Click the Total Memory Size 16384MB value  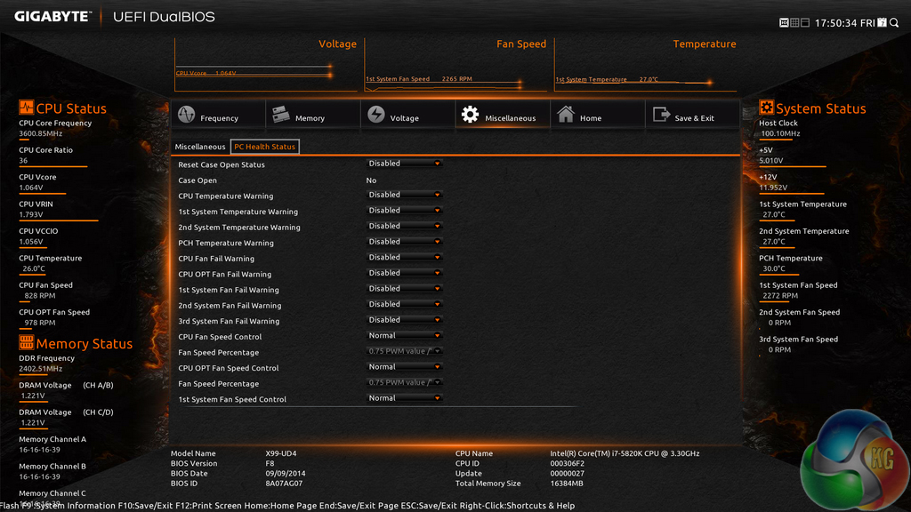[567, 484]
